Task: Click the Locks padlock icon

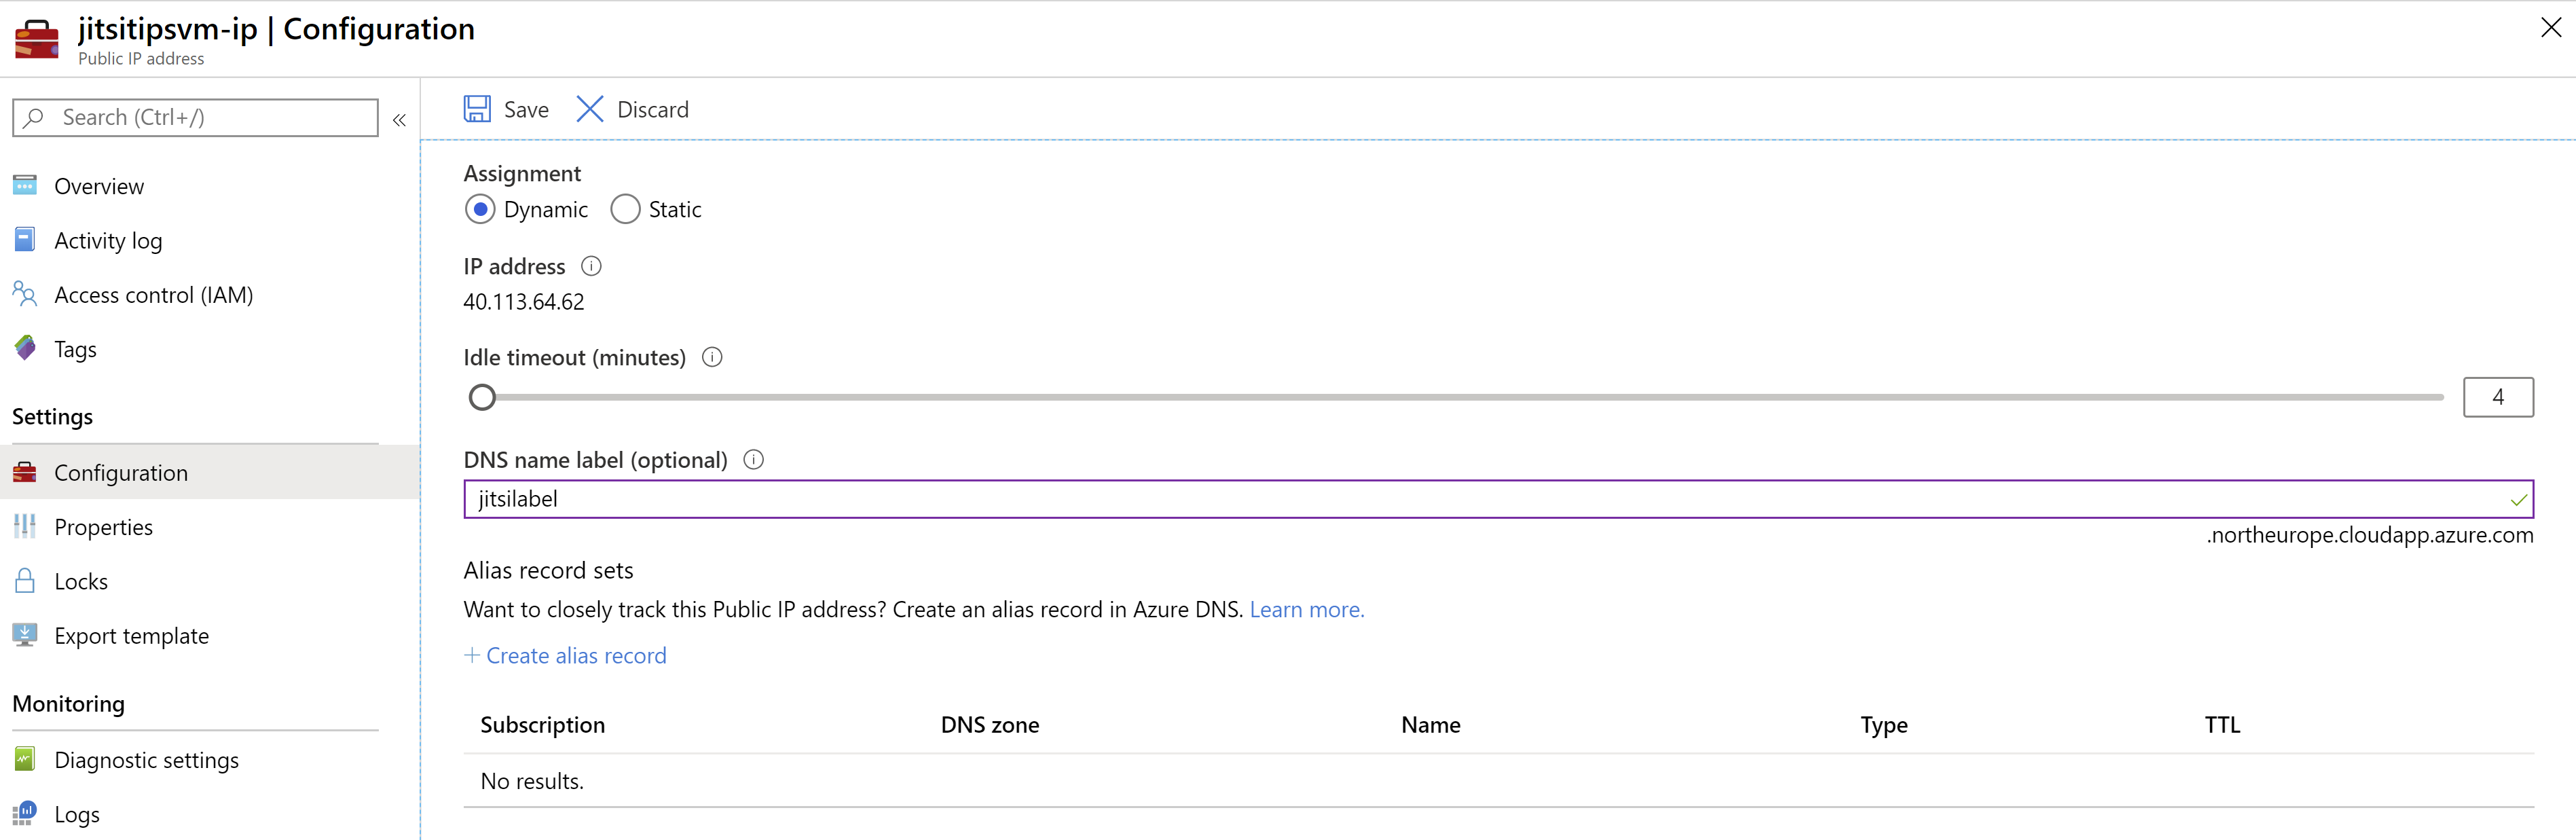Action: (x=25, y=580)
